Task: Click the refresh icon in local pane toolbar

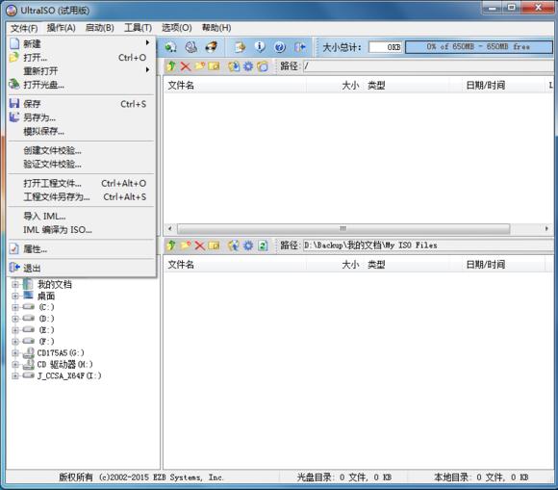Action: [x=263, y=245]
